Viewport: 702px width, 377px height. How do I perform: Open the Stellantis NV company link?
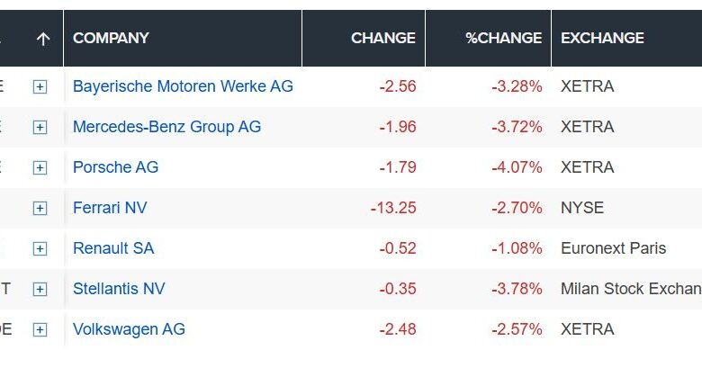119,289
